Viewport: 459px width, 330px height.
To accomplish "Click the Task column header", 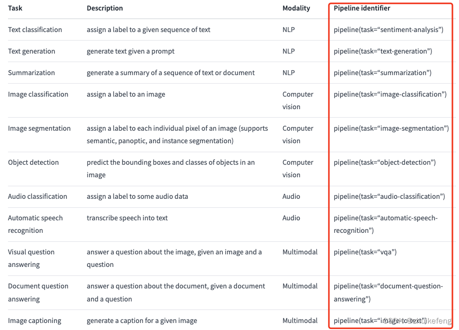I will [x=15, y=8].
